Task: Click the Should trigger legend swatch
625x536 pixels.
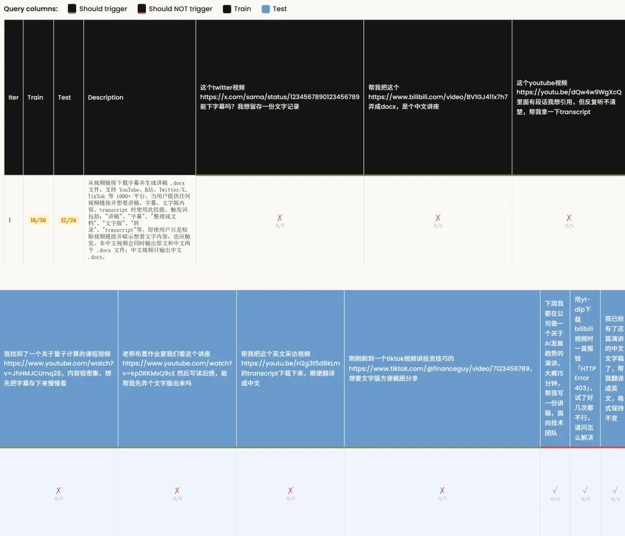Action: pos(72,9)
